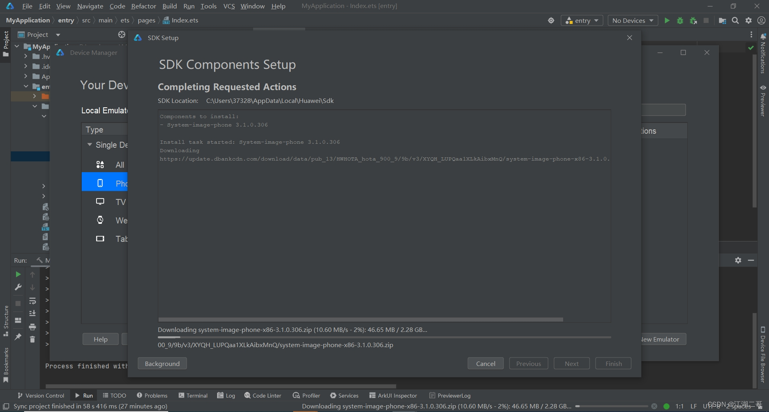Expand the .hvigor folder node

26,56
